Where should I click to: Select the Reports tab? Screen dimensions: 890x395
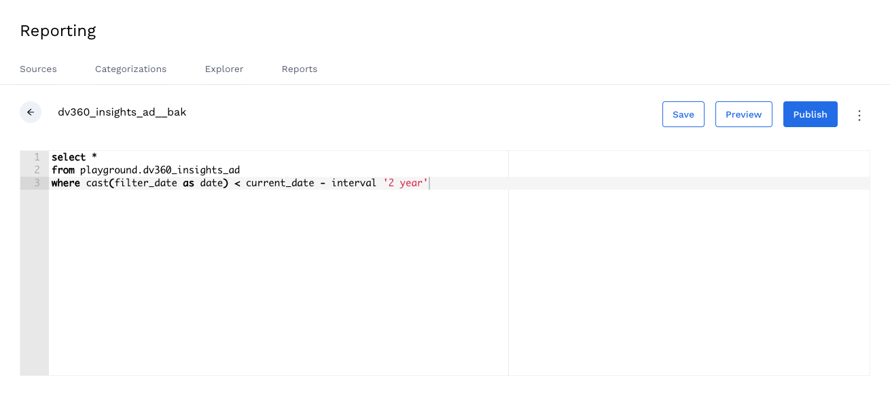click(300, 69)
